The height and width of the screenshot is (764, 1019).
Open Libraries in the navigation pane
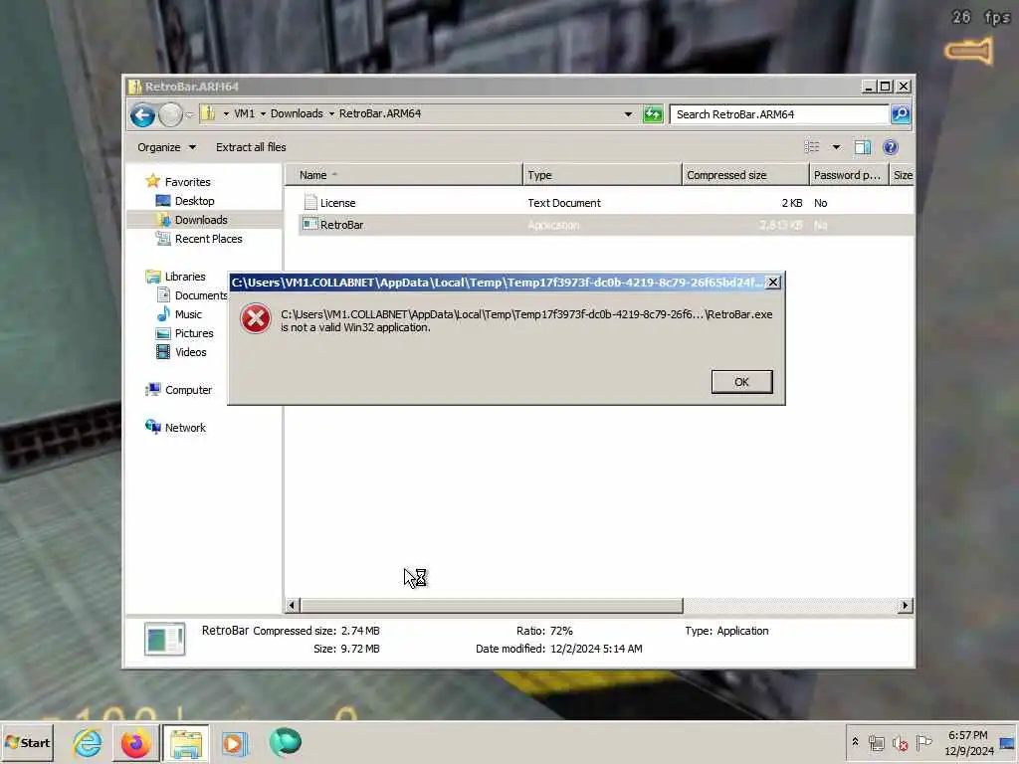pyautogui.click(x=184, y=277)
